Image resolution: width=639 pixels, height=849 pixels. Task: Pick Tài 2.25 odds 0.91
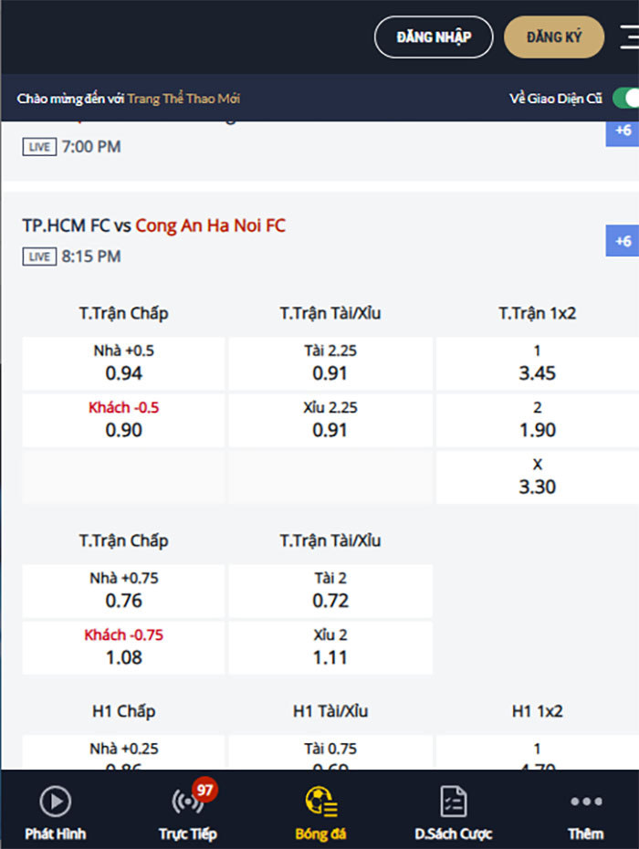(330, 363)
